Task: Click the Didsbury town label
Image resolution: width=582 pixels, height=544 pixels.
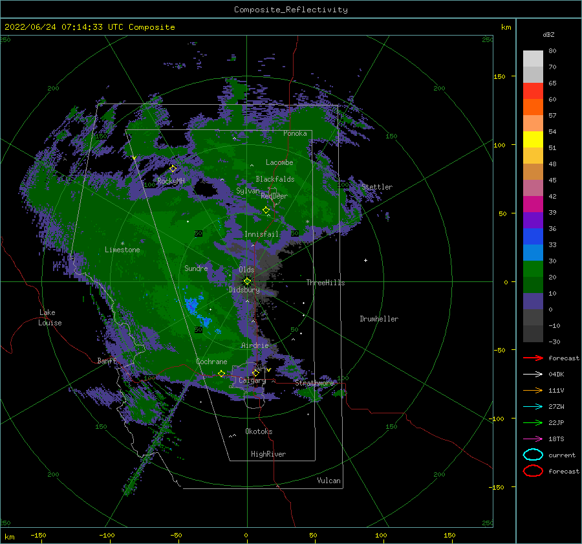Action: pyautogui.click(x=244, y=290)
